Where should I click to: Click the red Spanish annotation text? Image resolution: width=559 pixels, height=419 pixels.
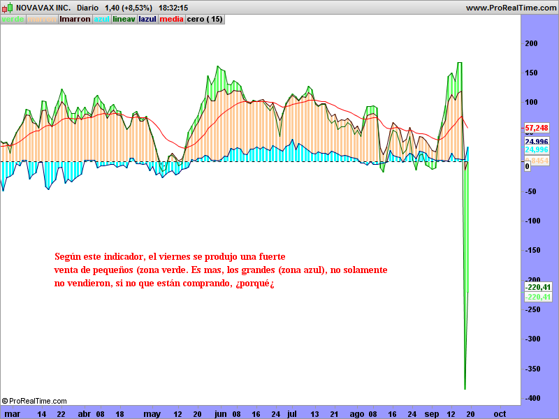(220, 270)
